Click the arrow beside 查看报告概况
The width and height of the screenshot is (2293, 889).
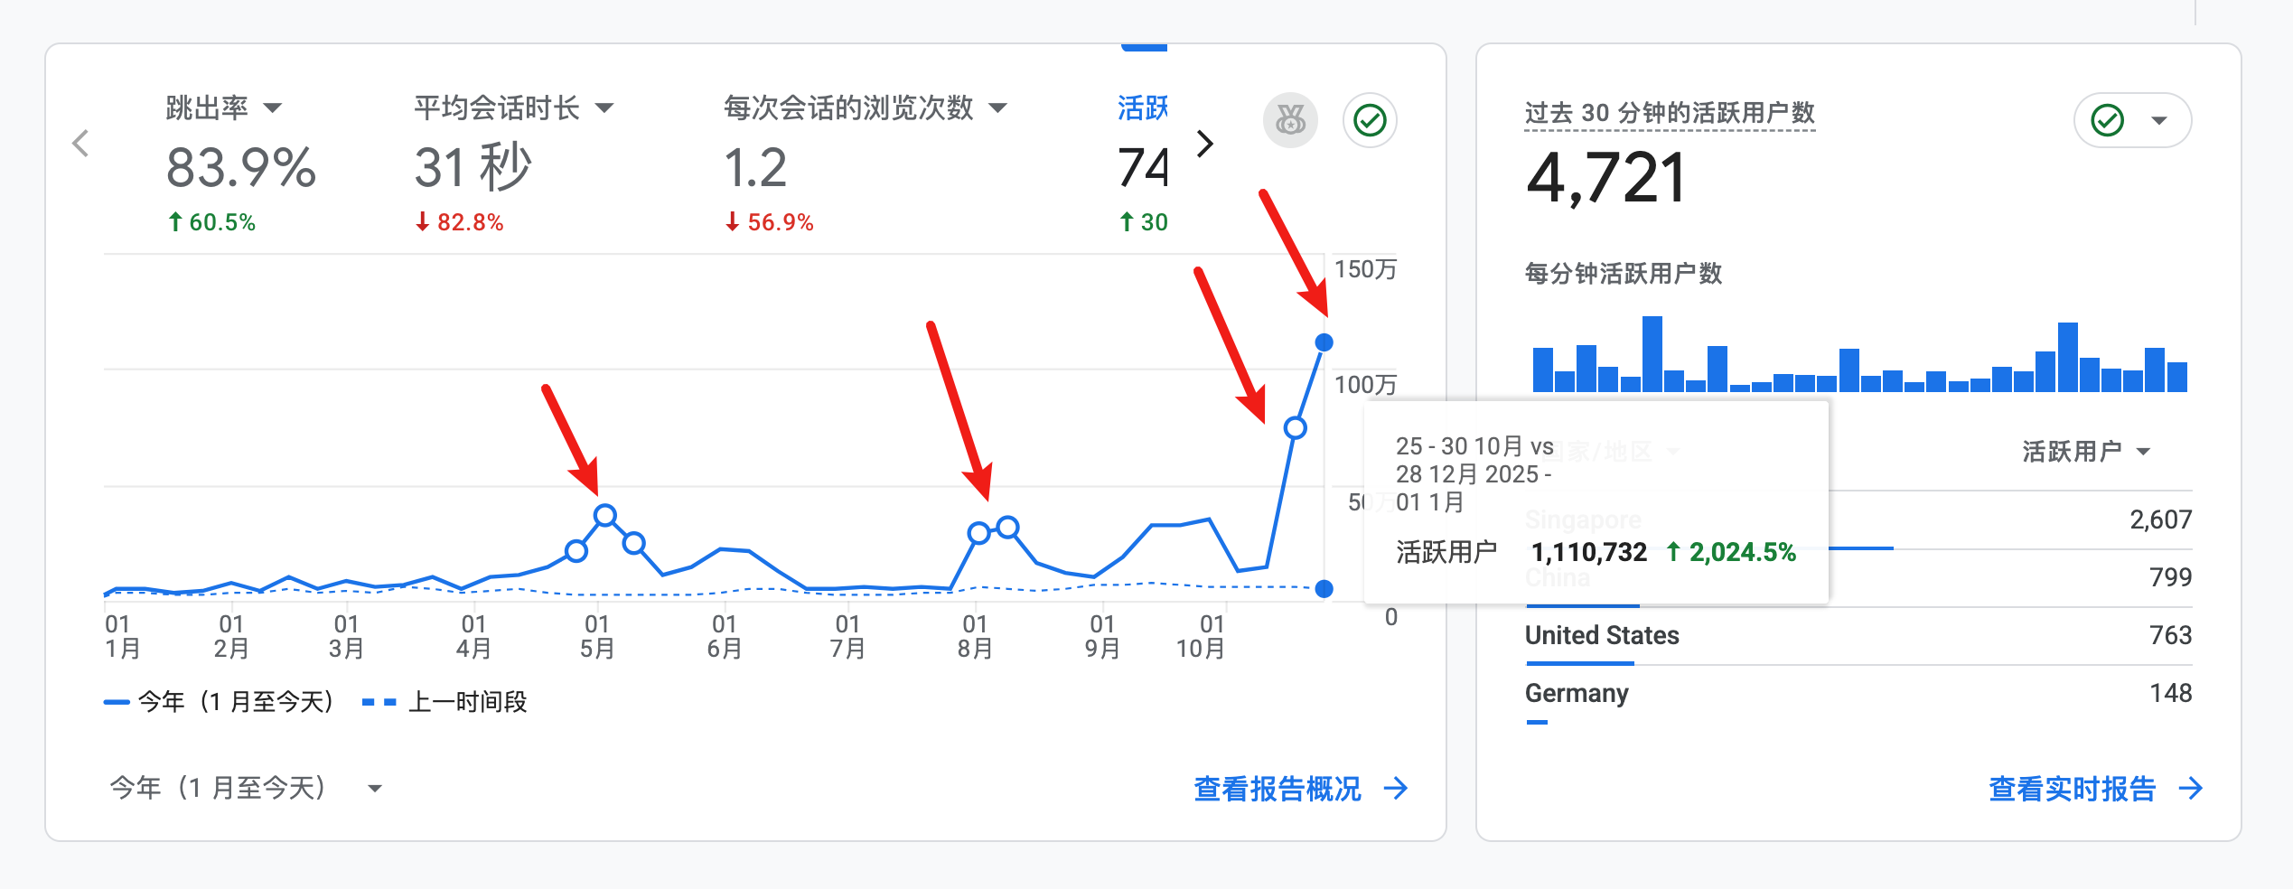(x=1396, y=789)
